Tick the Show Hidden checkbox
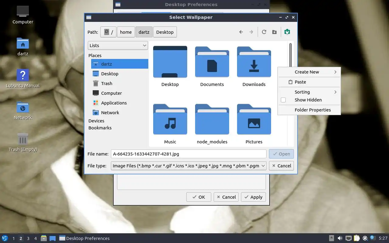This screenshot has width=389, height=243. click(283, 100)
